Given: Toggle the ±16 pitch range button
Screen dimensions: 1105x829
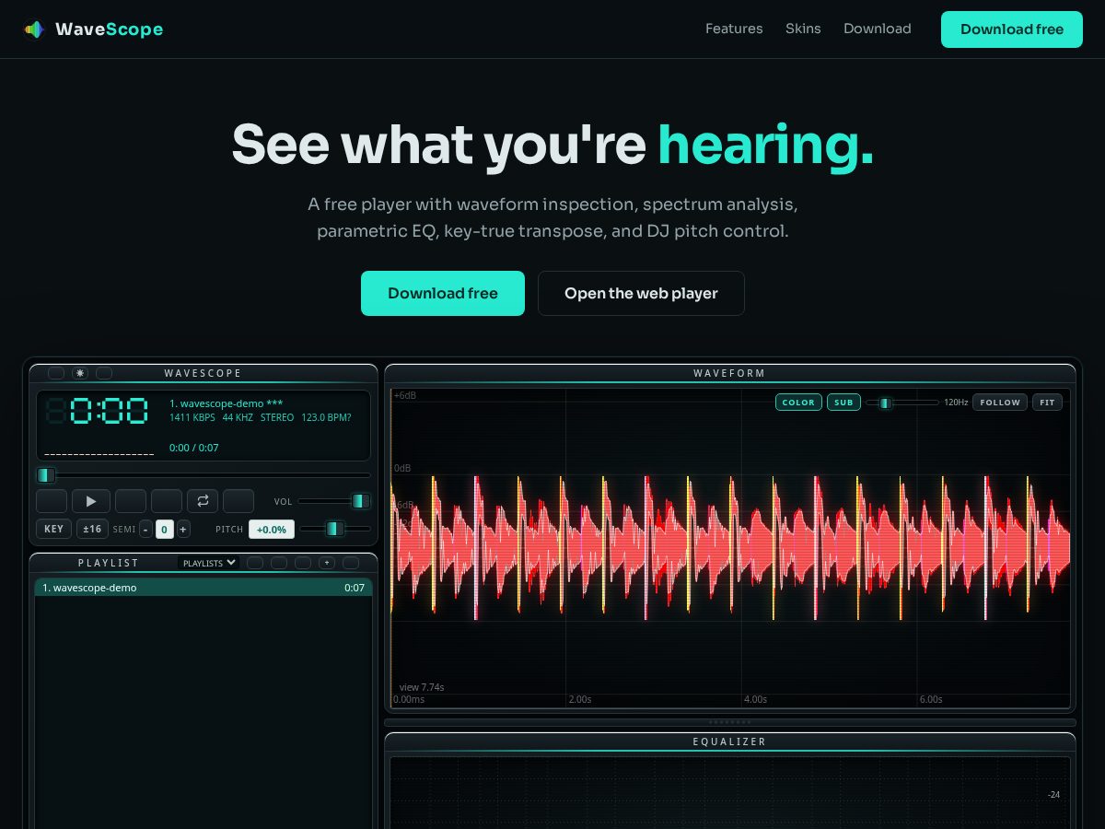Looking at the screenshot, I should point(92,529).
